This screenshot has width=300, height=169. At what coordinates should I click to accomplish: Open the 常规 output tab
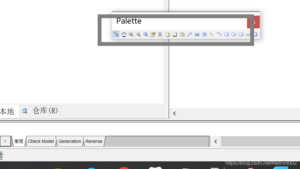(19, 141)
